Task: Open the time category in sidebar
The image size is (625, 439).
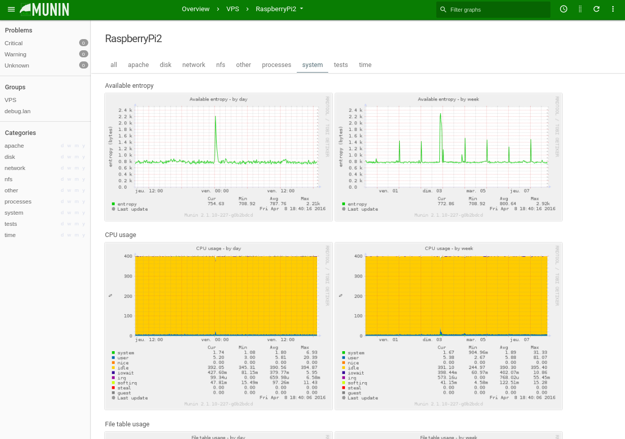Action: (10, 235)
